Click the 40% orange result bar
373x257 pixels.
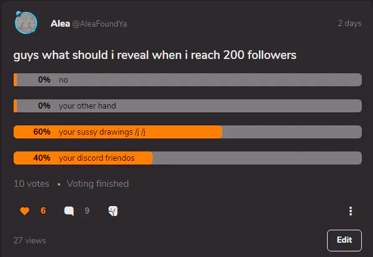click(83, 158)
